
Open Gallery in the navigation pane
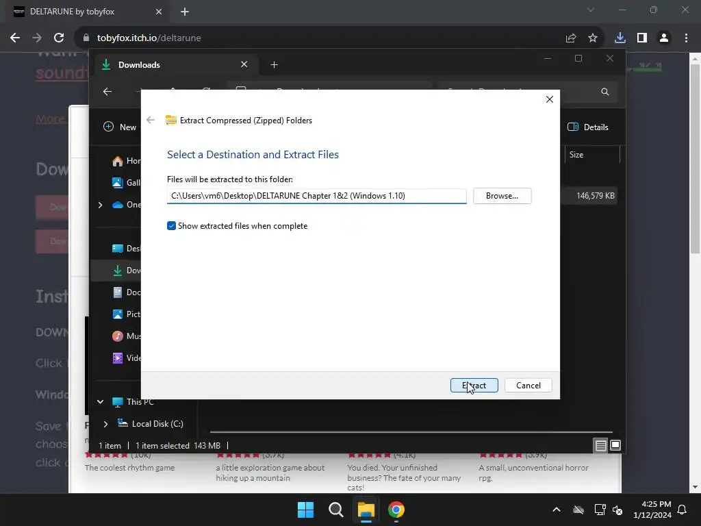pyautogui.click(x=126, y=182)
